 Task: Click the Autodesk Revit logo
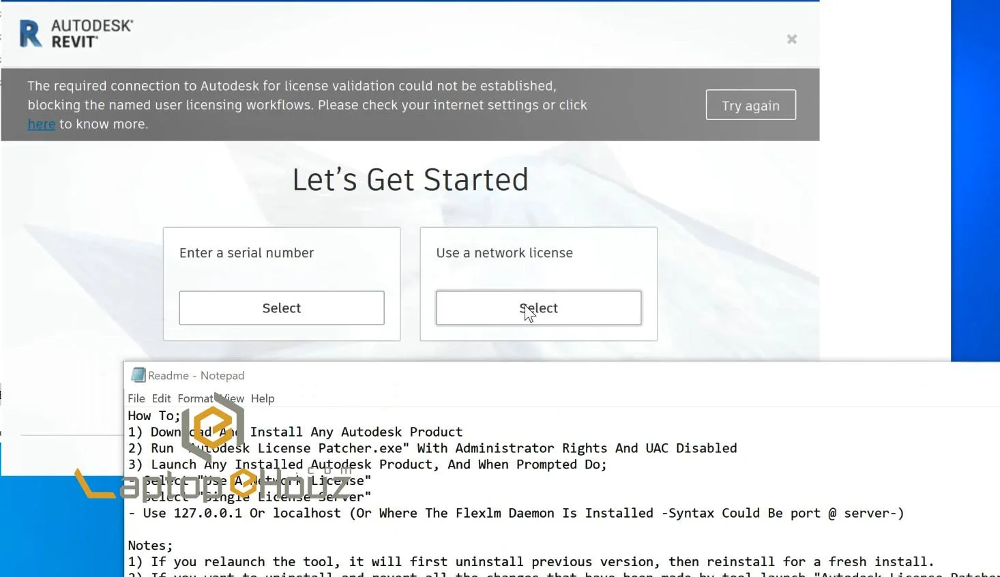pos(76,33)
